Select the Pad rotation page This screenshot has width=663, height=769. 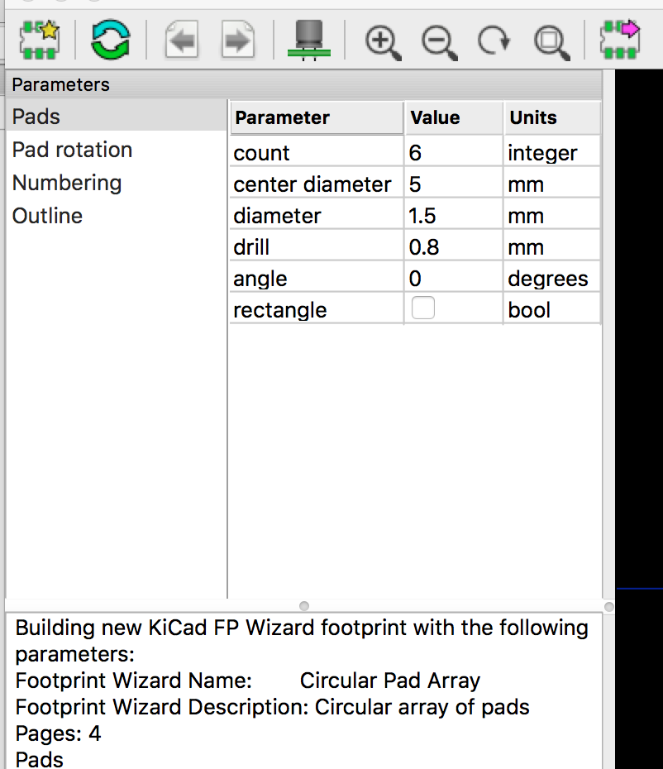[x=72, y=150]
